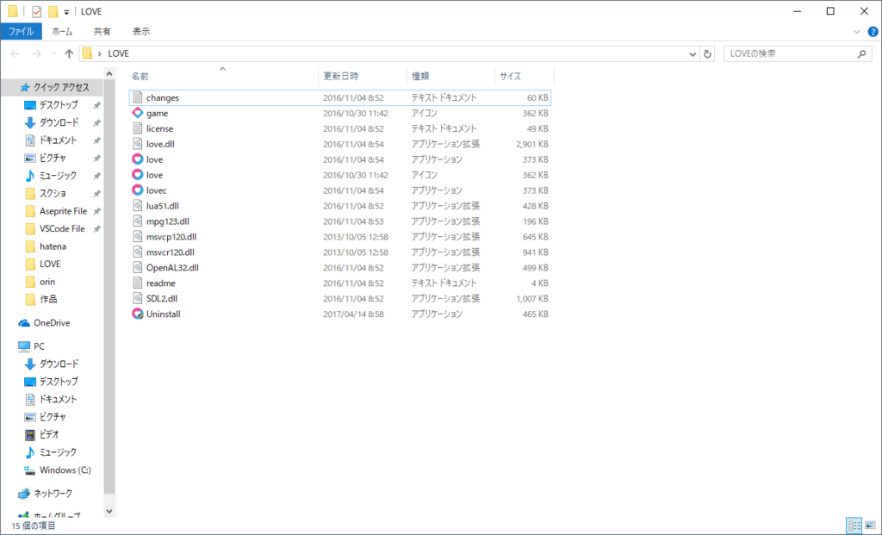Open the ファイル menu tab
Screen dimensions: 882x535
21,32
